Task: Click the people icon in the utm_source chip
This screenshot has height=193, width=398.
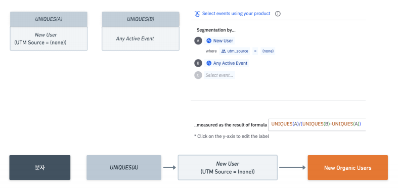Action: point(224,51)
